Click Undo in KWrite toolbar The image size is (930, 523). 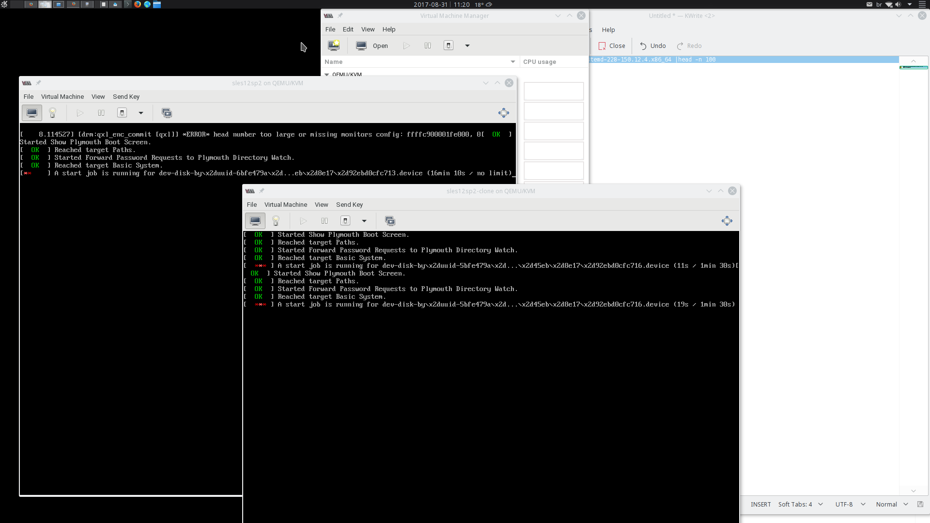pos(652,46)
